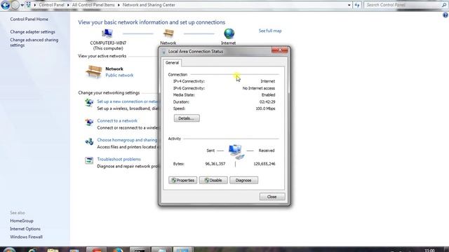Expand the address bar history dropdown
The height and width of the screenshot is (252, 449).
(x=349, y=5)
